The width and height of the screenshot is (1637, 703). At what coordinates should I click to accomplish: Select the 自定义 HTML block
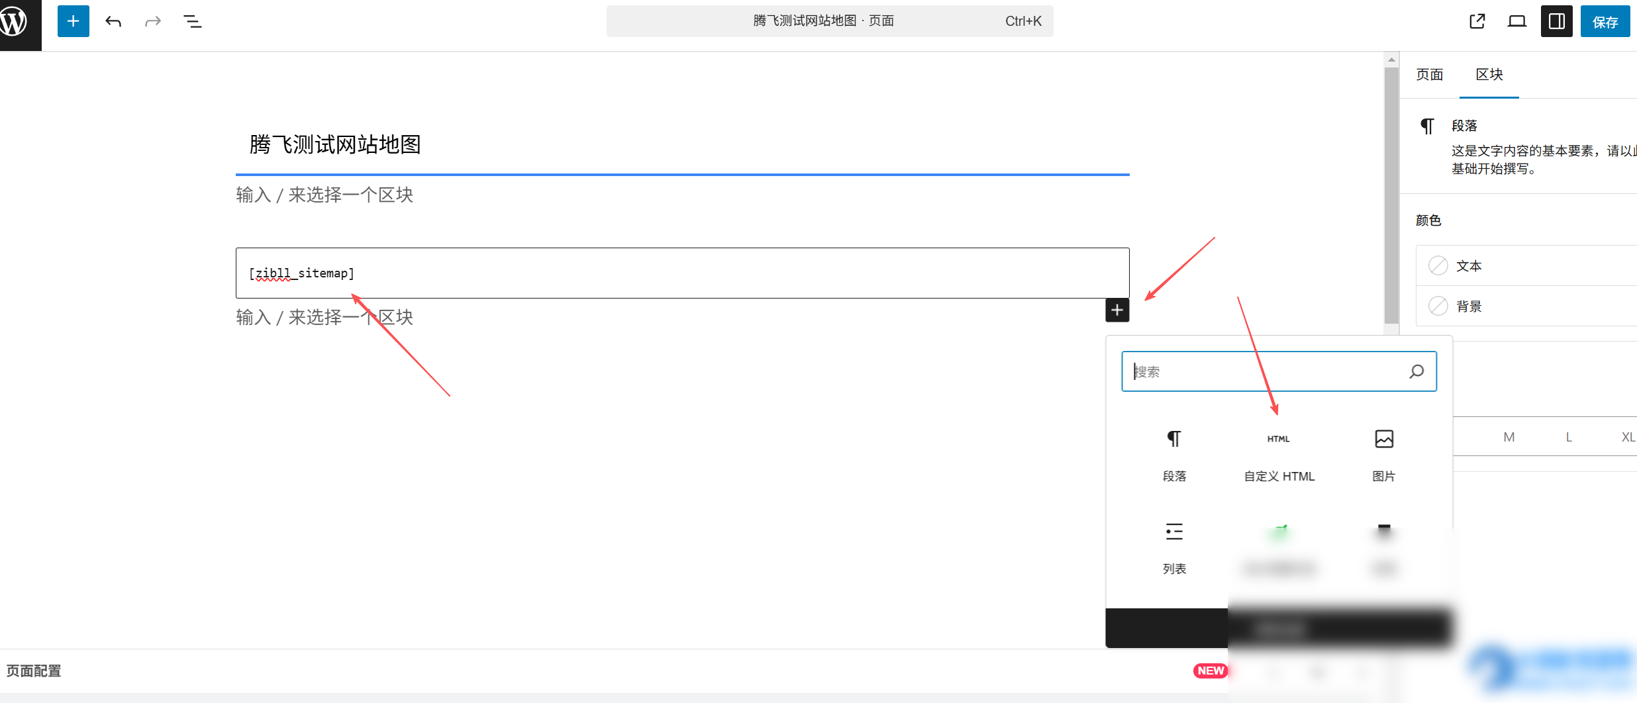pos(1278,457)
